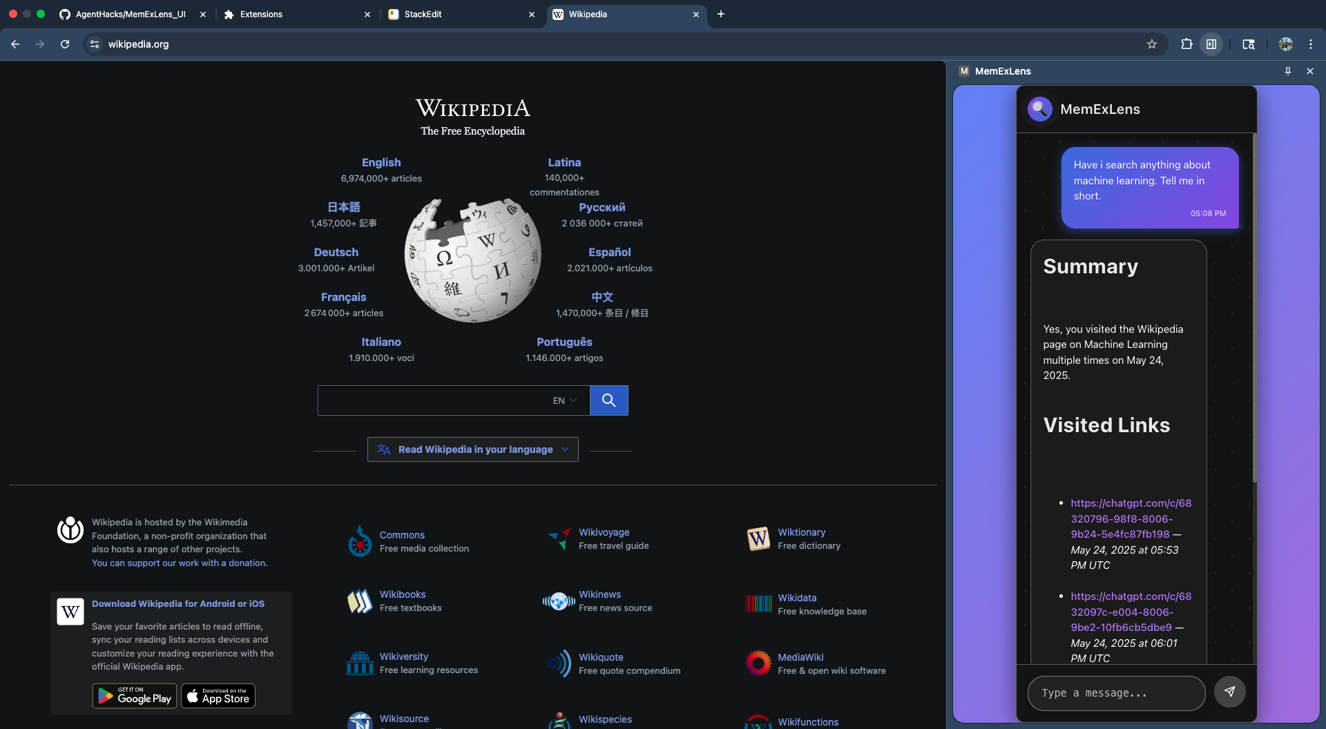
Task: Click the Wikipedia W app icon
Action: click(70, 612)
